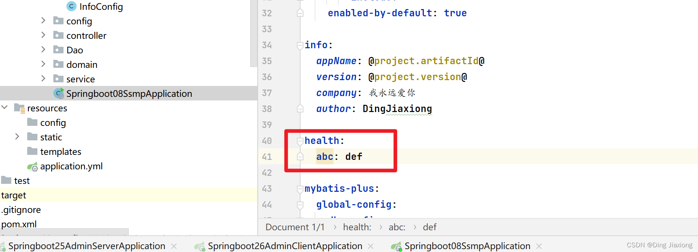Fold the global-config: block in the gutter
698x252 pixels.
tap(300, 205)
